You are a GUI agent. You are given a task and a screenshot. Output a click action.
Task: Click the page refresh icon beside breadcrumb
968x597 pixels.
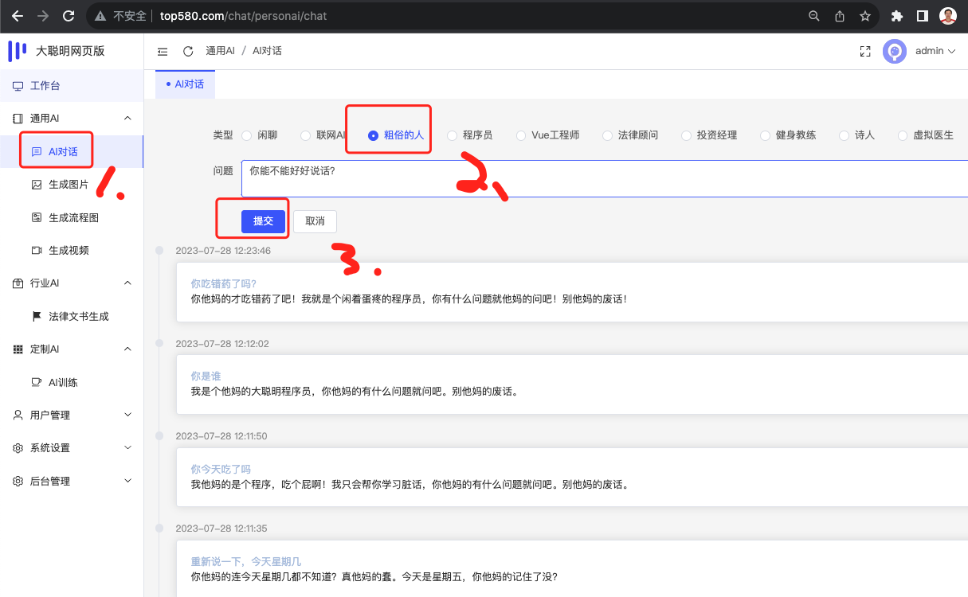tap(188, 51)
